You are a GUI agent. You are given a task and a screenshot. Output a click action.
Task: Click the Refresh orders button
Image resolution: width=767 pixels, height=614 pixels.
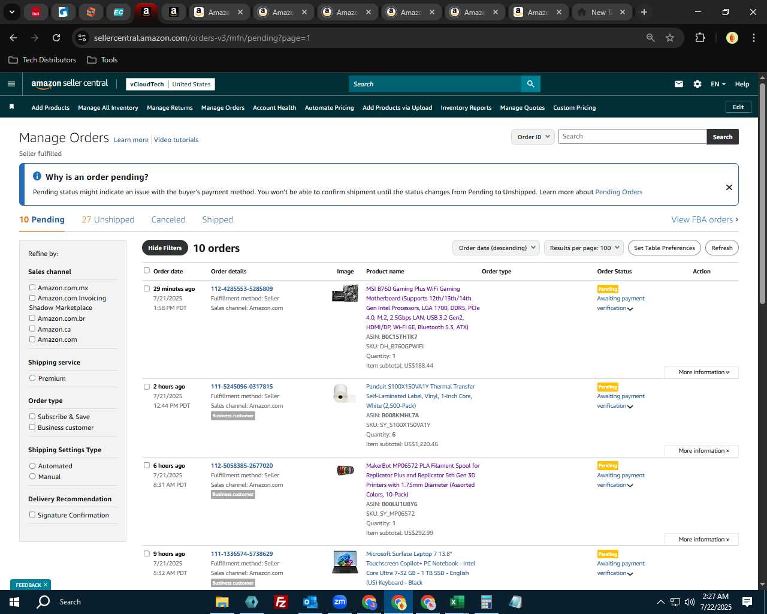point(722,248)
